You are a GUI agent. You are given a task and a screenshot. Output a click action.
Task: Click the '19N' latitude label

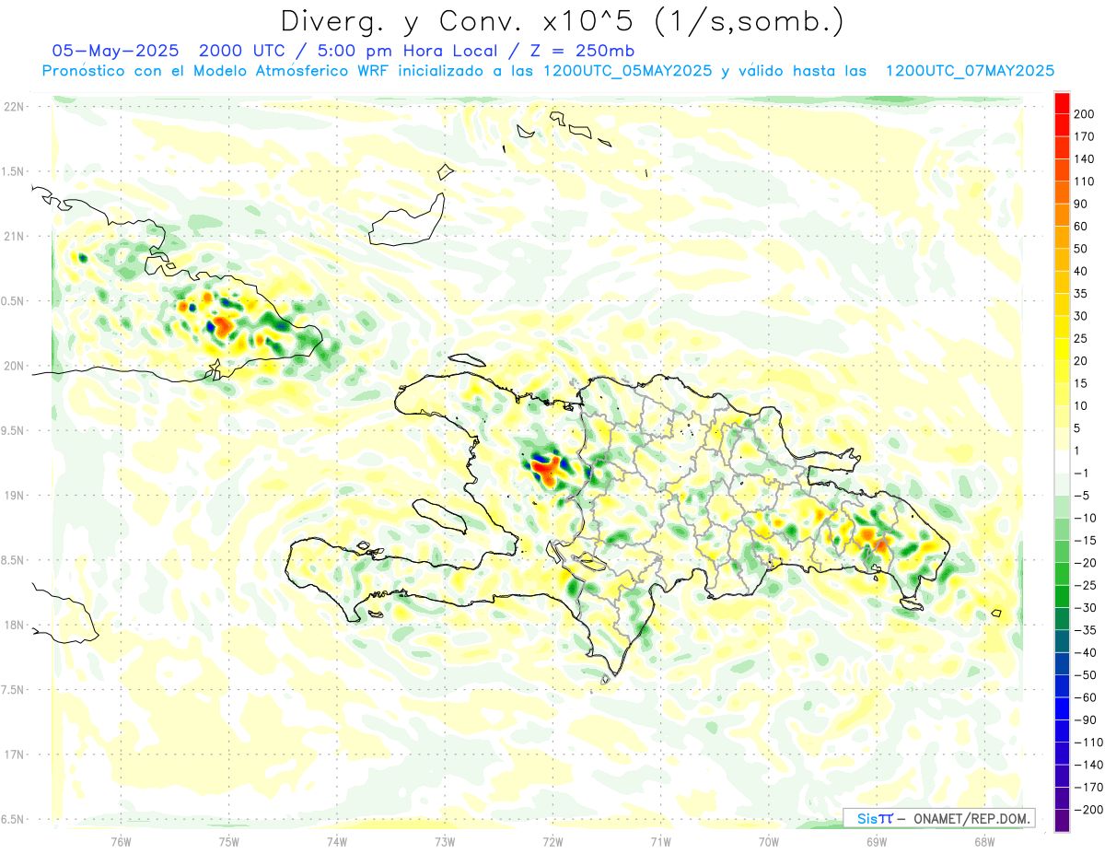13,496
